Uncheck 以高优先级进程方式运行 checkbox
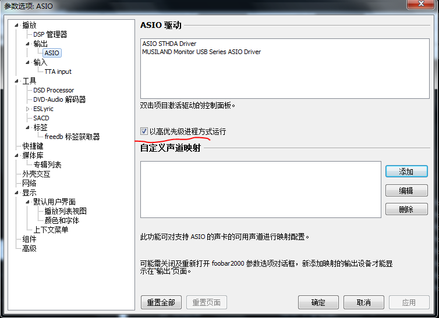Viewport: 439px width, 318px height. point(144,131)
